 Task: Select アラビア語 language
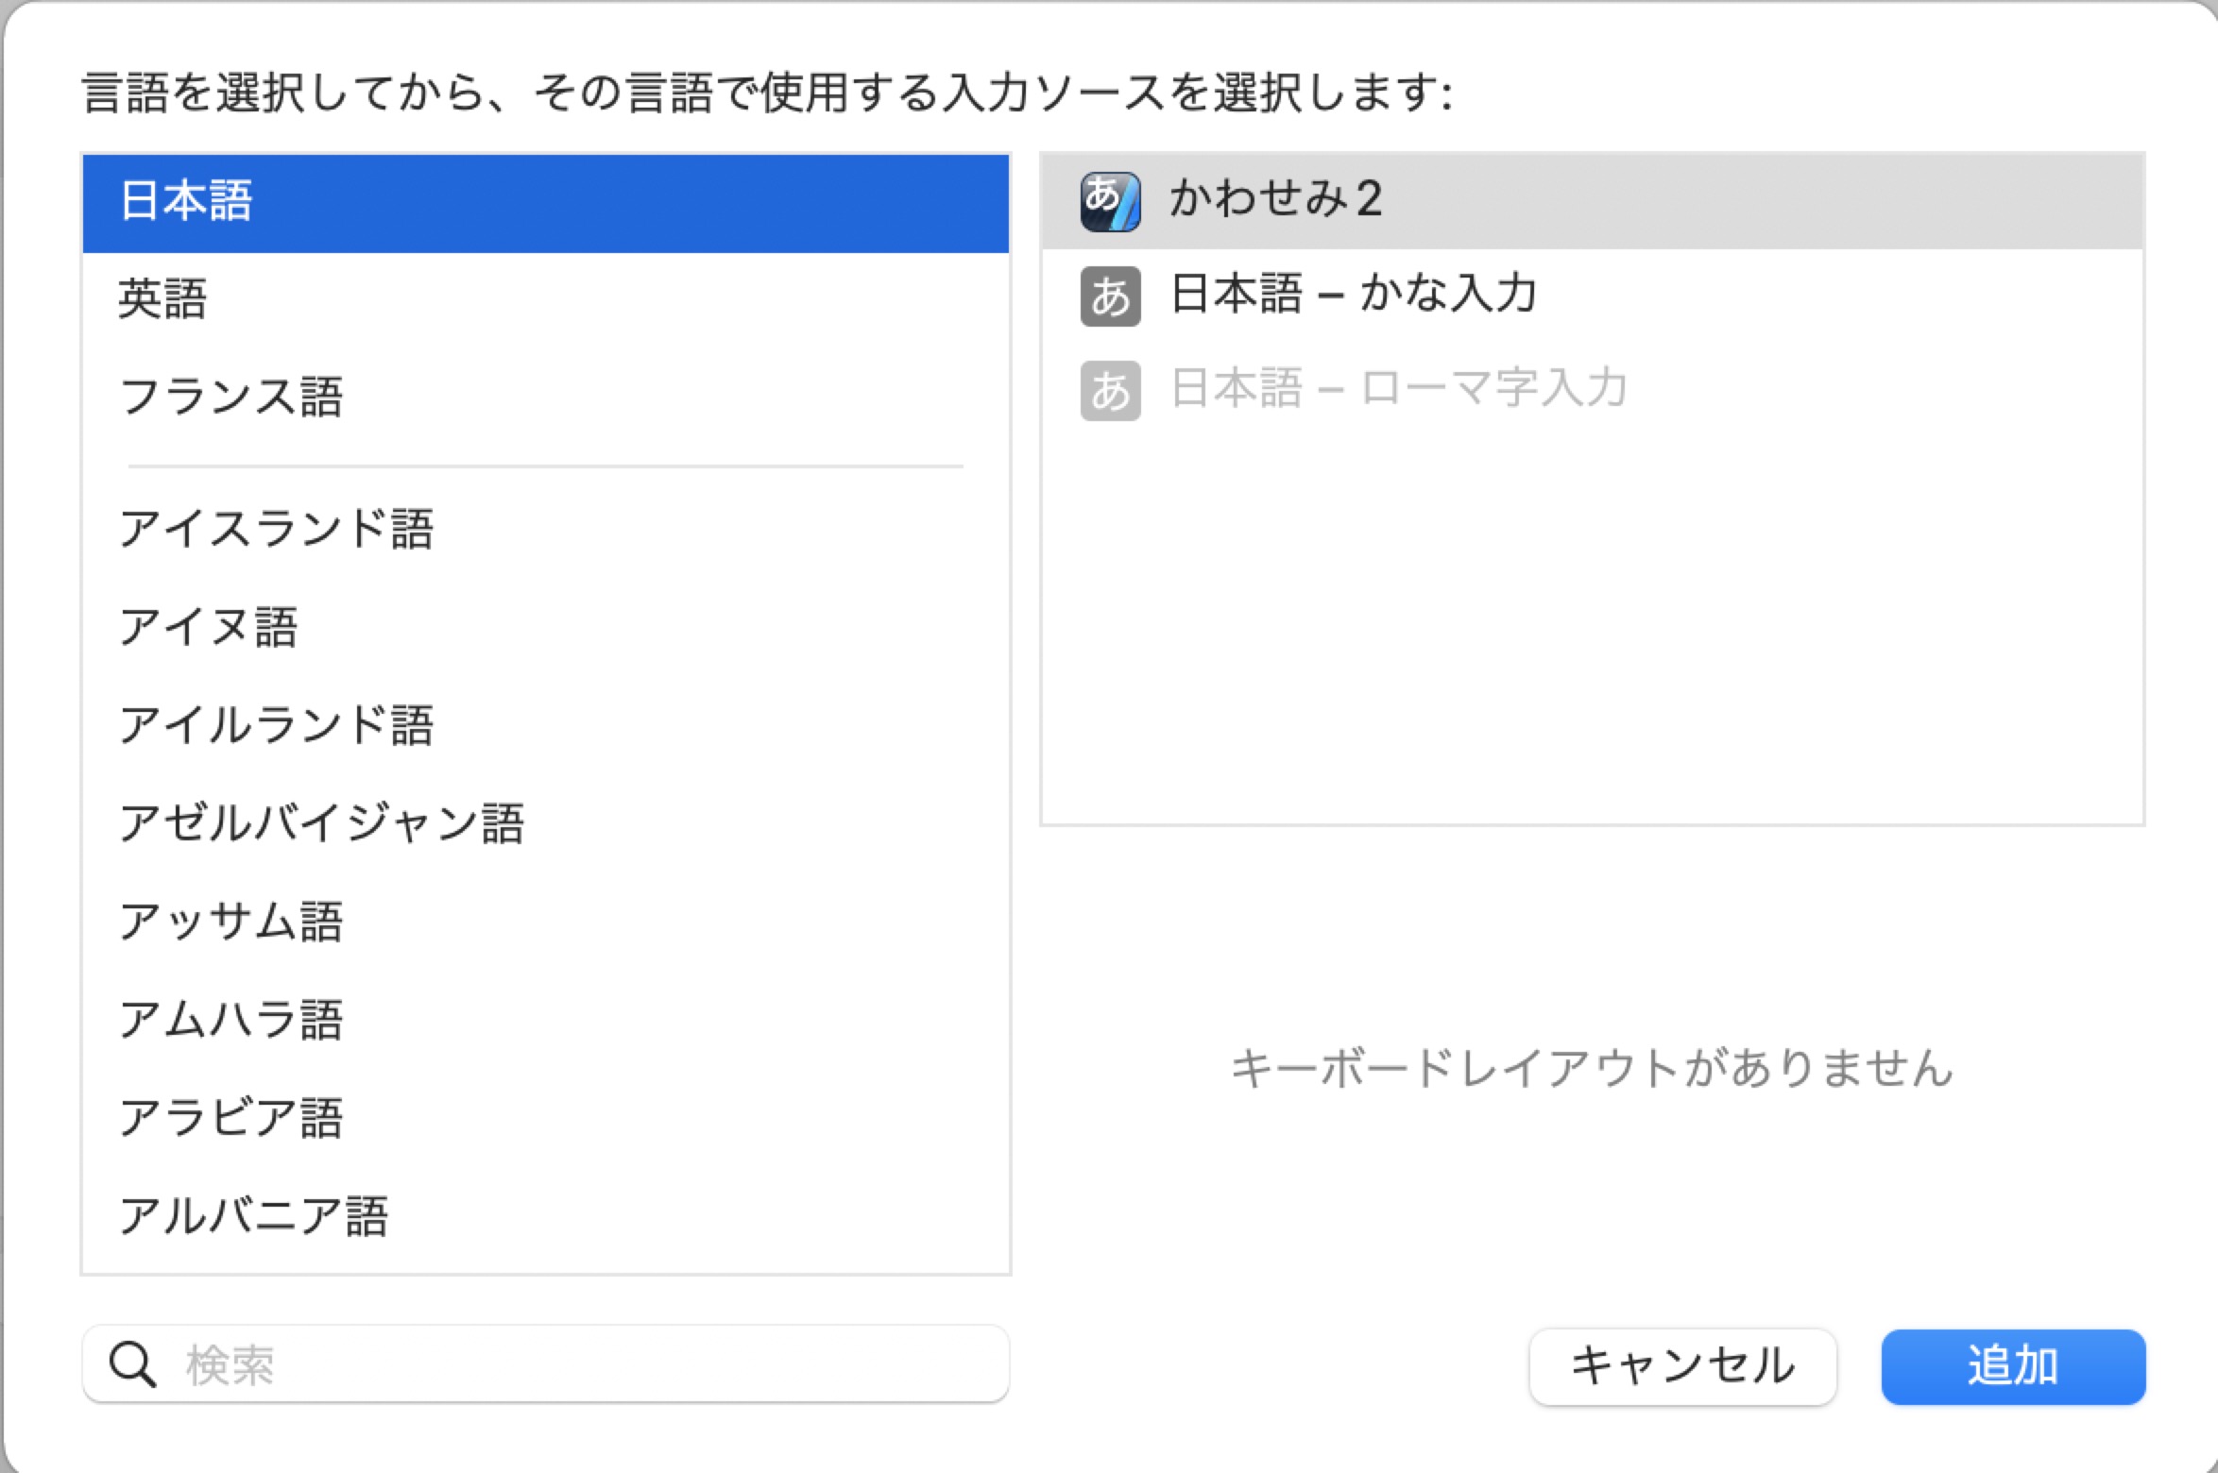pyautogui.click(x=546, y=1118)
